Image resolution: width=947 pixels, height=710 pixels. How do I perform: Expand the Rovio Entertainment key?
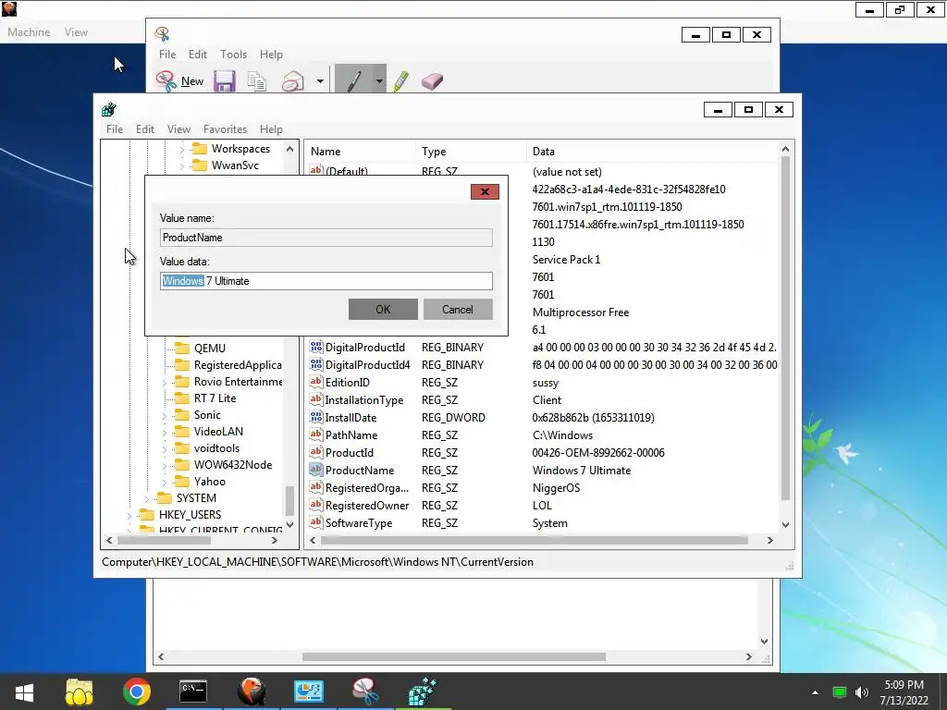(x=165, y=382)
